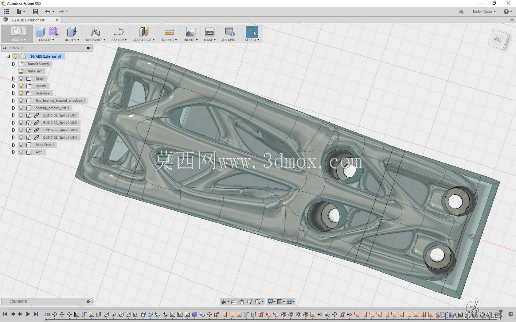516x322 pixels.
Task: Open the Assemble joint tool
Action: (95, 32)
